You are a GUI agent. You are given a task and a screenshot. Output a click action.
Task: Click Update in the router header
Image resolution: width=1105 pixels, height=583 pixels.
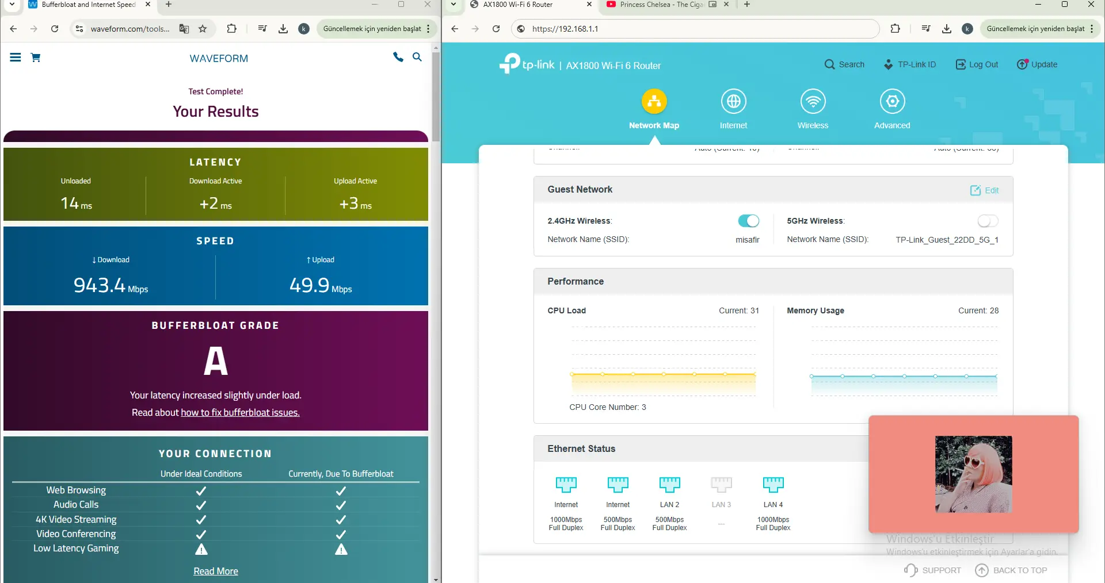1037,64
